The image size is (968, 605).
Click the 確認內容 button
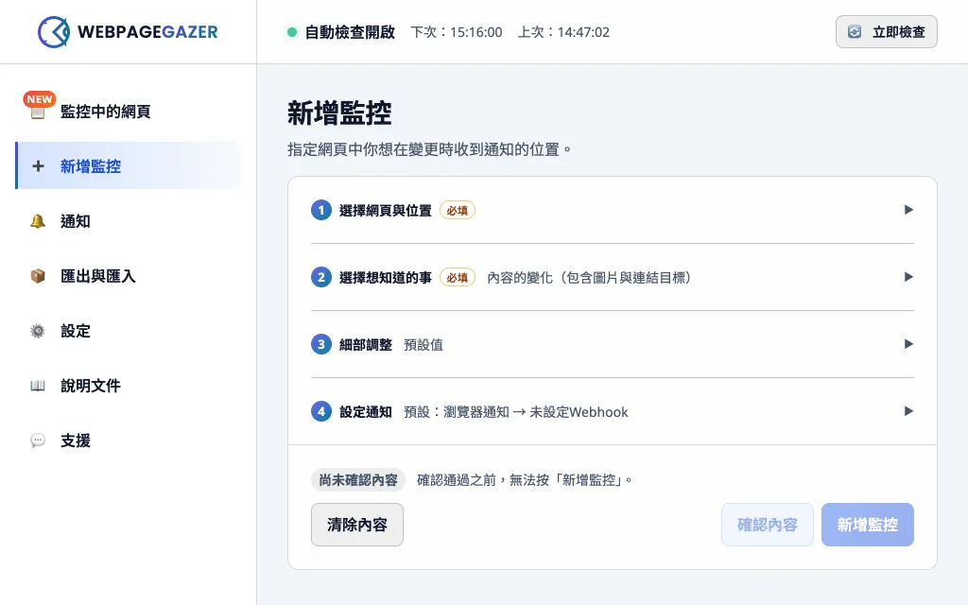pyautogui.click(x=768, y=525)
